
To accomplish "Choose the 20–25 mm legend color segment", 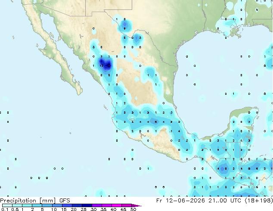I will pyautogui.click(x=77, y=205).
